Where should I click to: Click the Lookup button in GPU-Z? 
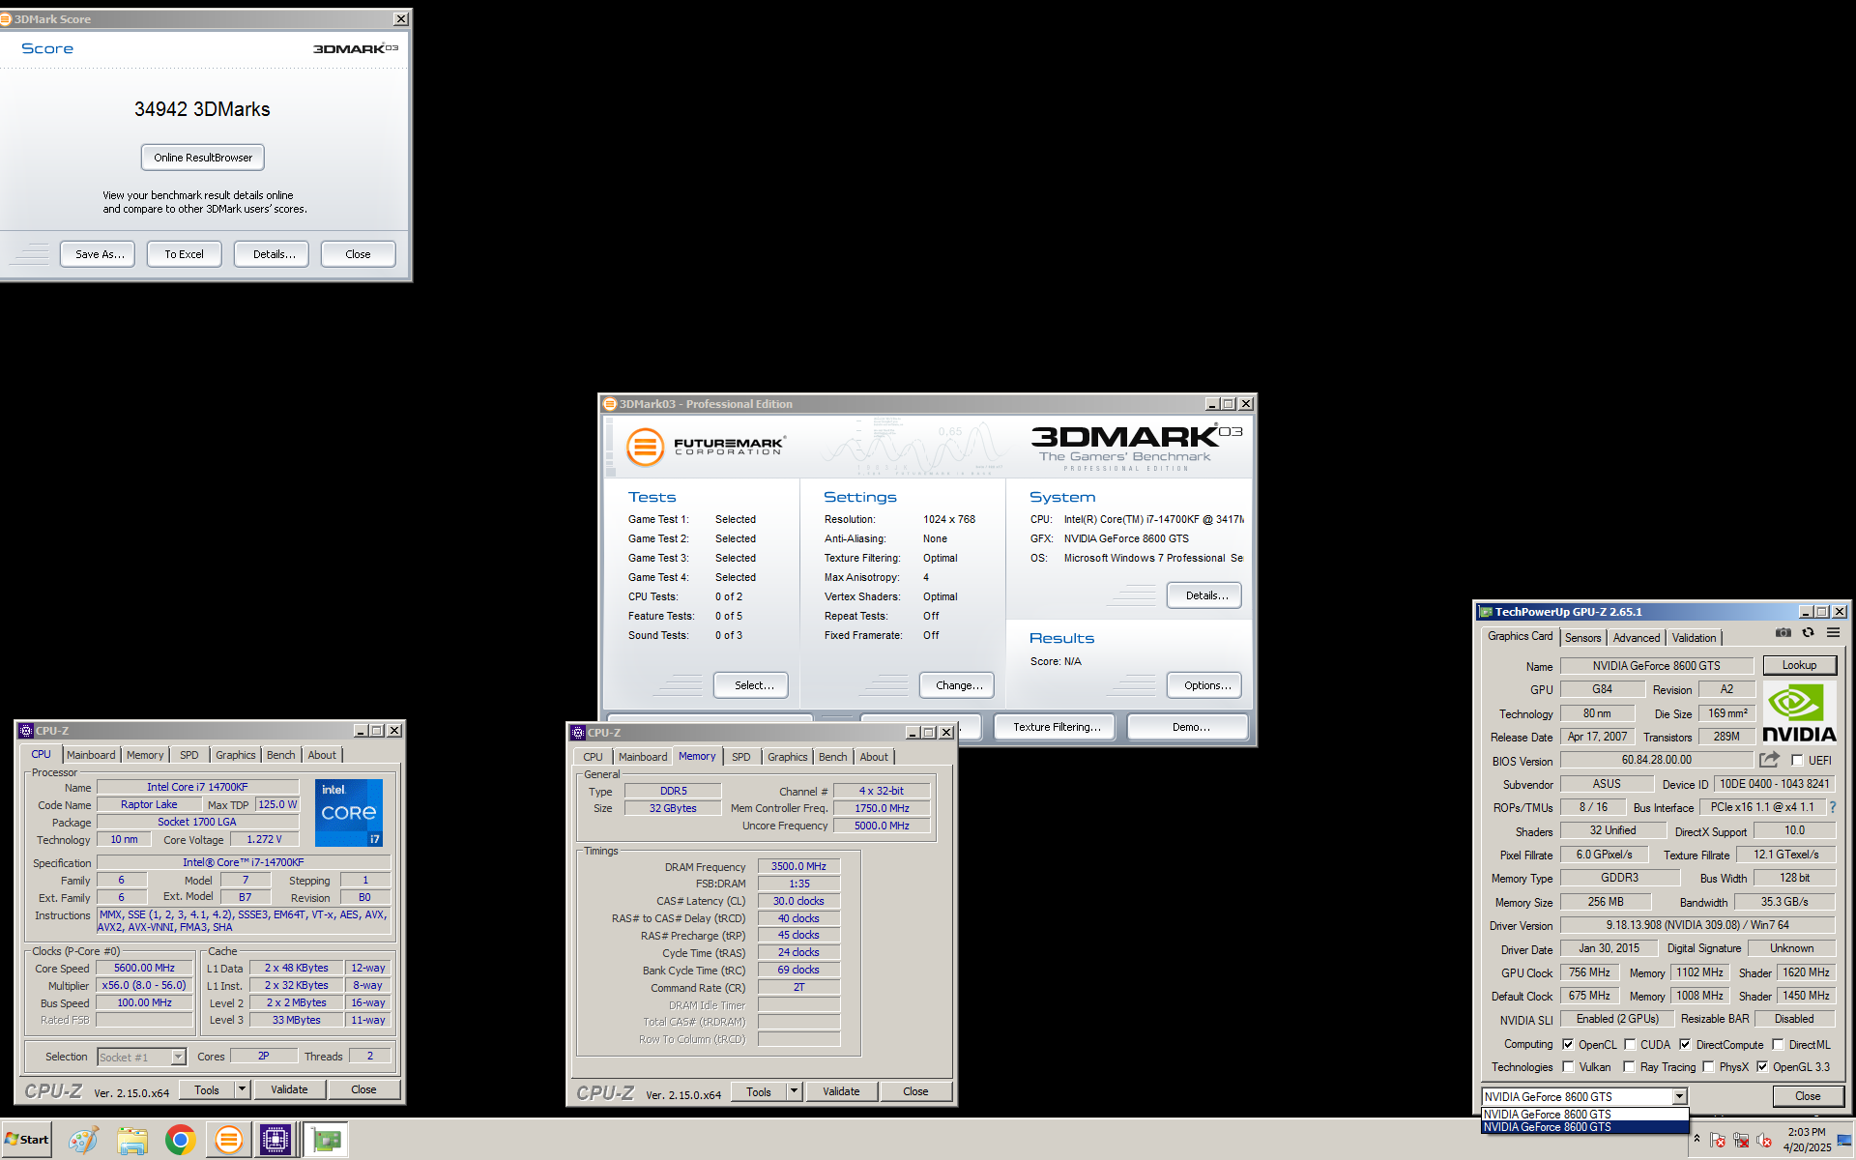tap(1799, 665)
